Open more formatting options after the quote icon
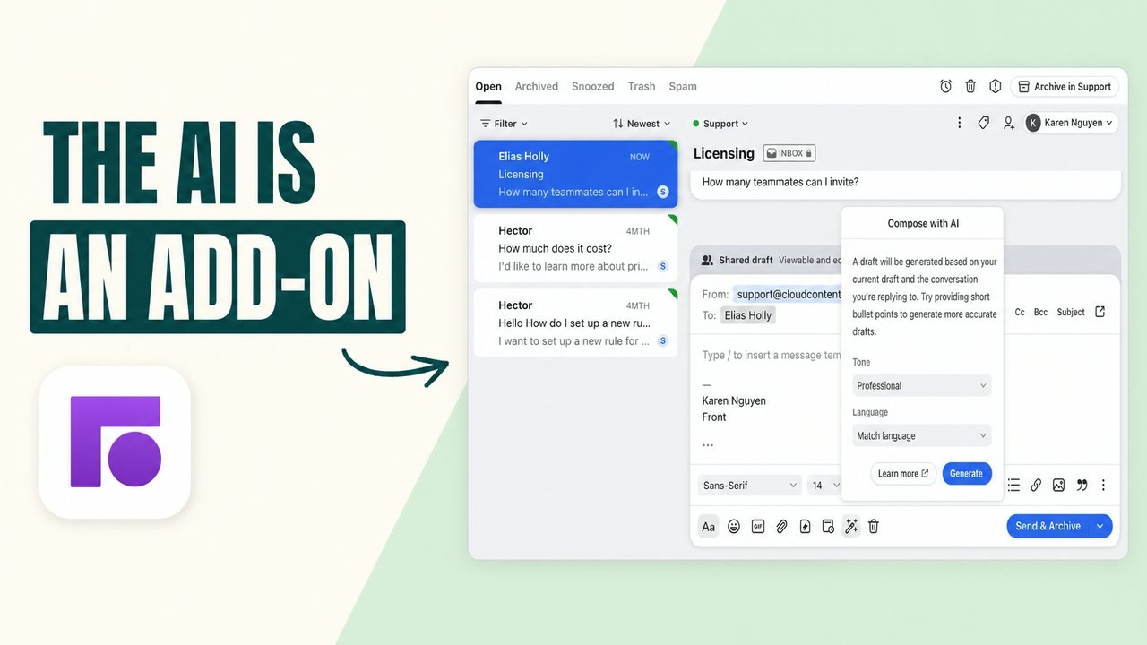Image resolution: width=1147 pixels, height=645 pixels. click(x=1103, y=485)
